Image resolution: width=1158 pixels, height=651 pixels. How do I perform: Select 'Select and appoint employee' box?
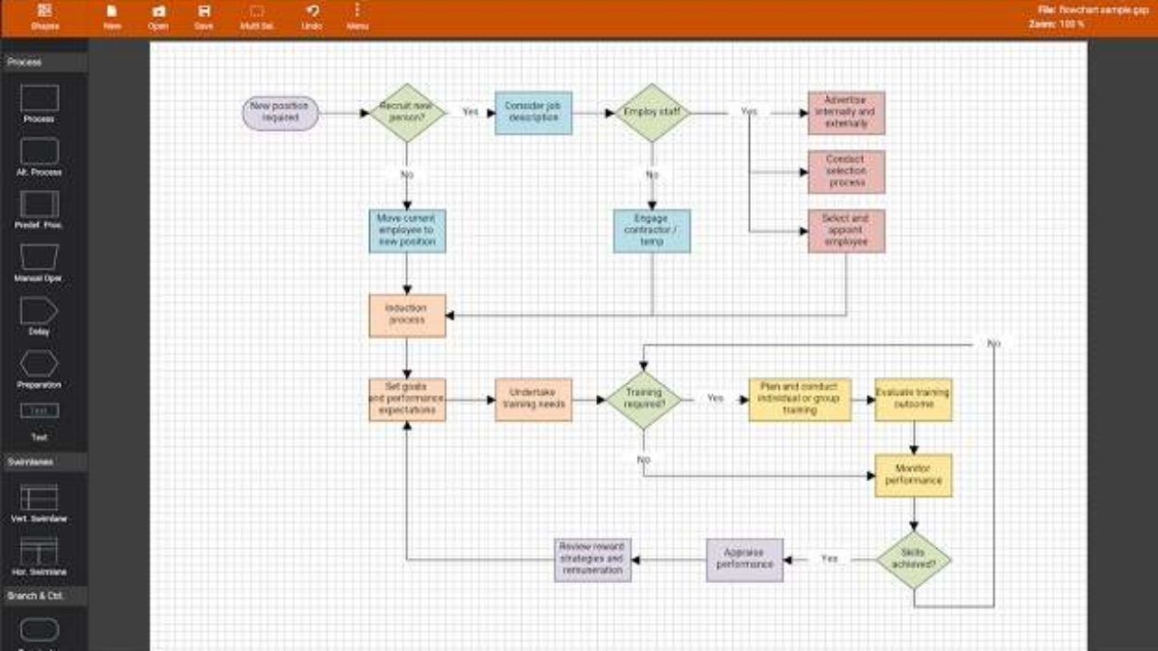click(846, 231)
